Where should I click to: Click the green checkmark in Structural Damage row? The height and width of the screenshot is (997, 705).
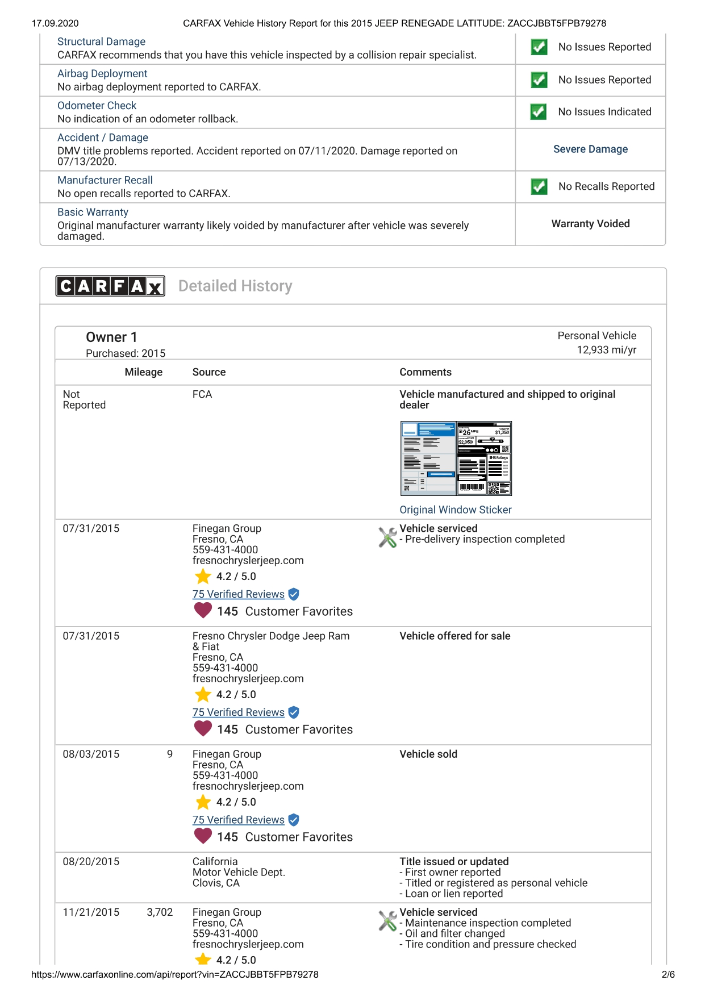click(x=539, y=47)
